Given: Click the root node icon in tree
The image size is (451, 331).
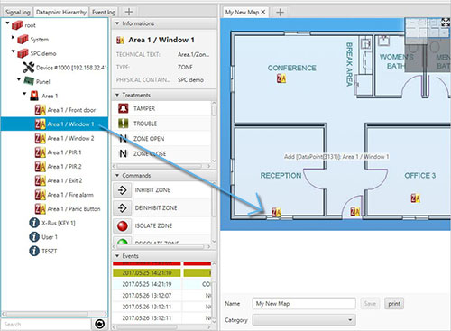Looking at the screenshot, I should [x=17, y=25].
